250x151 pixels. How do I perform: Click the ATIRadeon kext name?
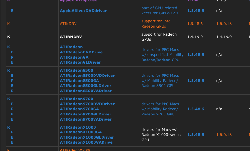coord(71,47)
